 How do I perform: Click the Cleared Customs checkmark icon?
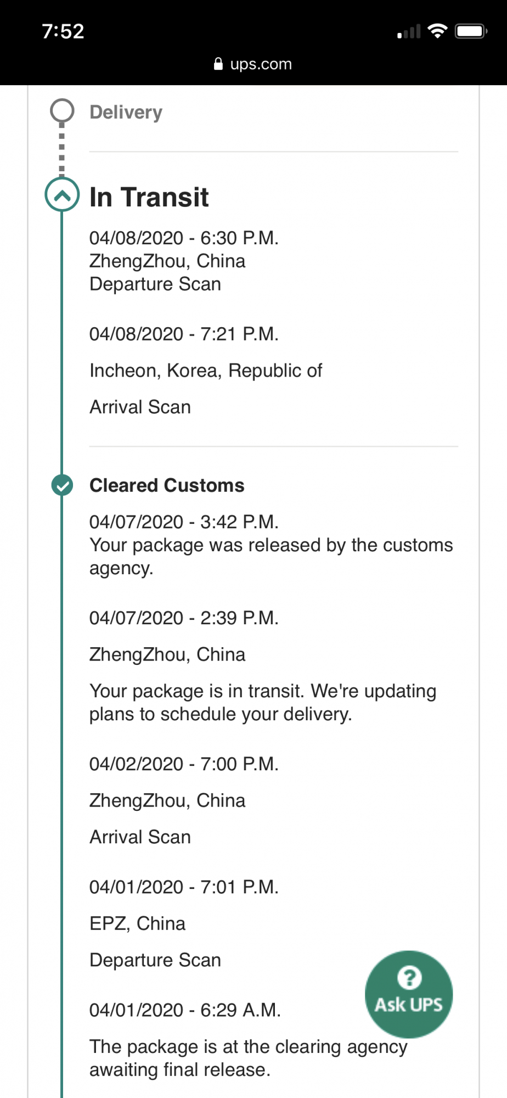click(62, 485)
